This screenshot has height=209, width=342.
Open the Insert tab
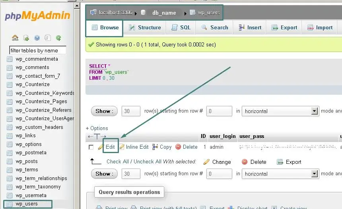(x=250, y=28)
